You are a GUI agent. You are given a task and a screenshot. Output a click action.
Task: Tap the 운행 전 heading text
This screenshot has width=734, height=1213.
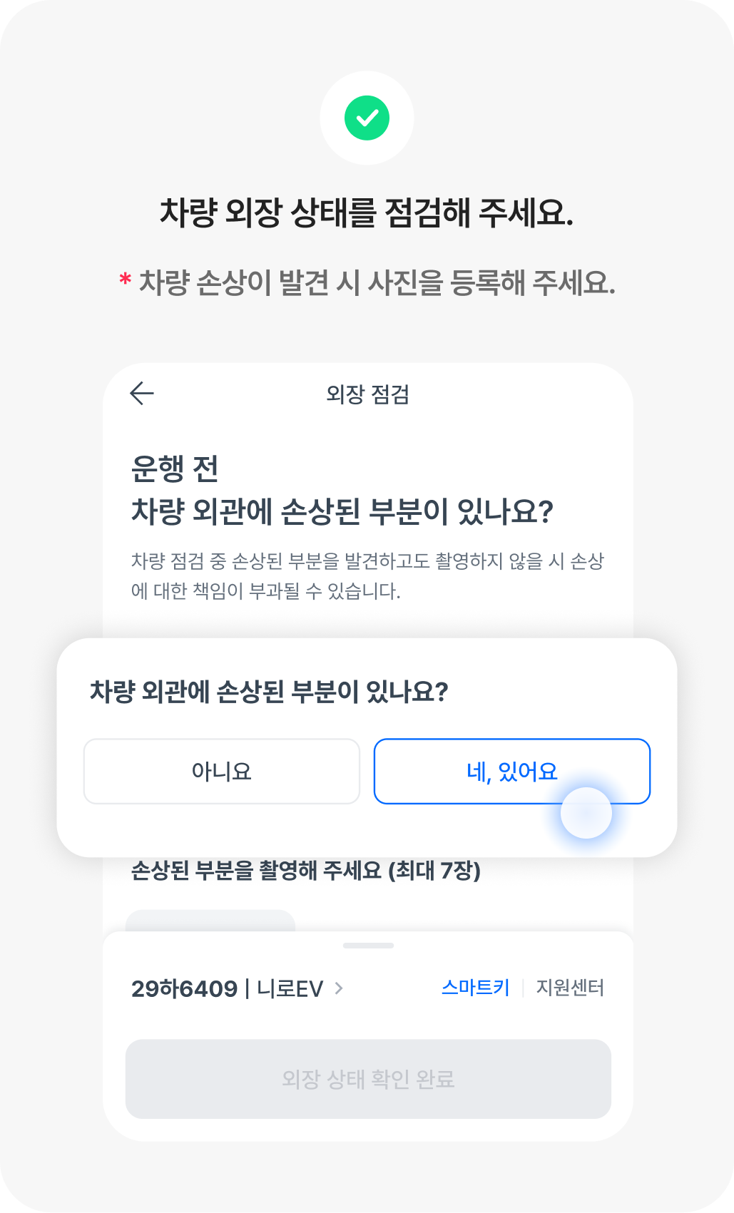(175, 469)
